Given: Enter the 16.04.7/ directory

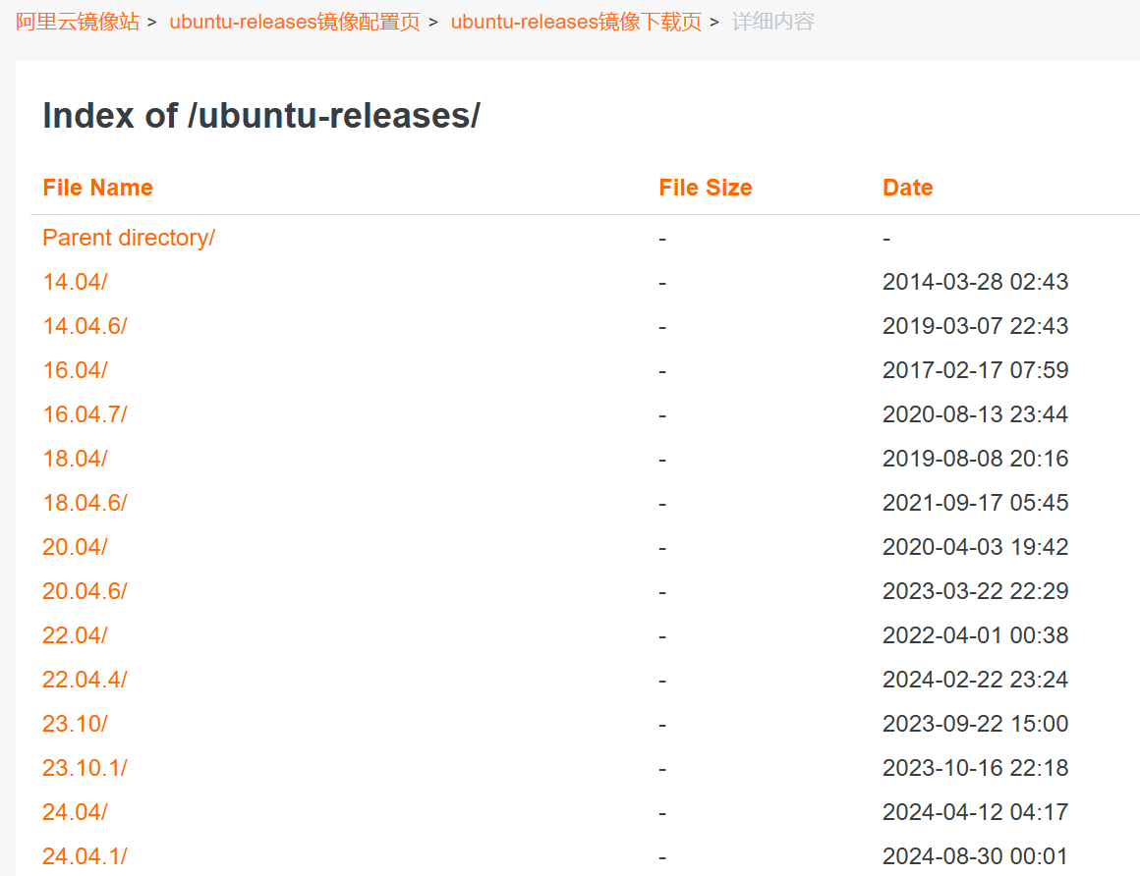Looking at the screenshot, I should pyautogui.click(x=85, y=414).
